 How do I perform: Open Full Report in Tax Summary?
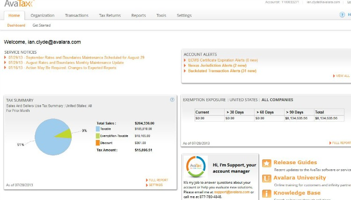pyautogui.click(x=158, y=180)
